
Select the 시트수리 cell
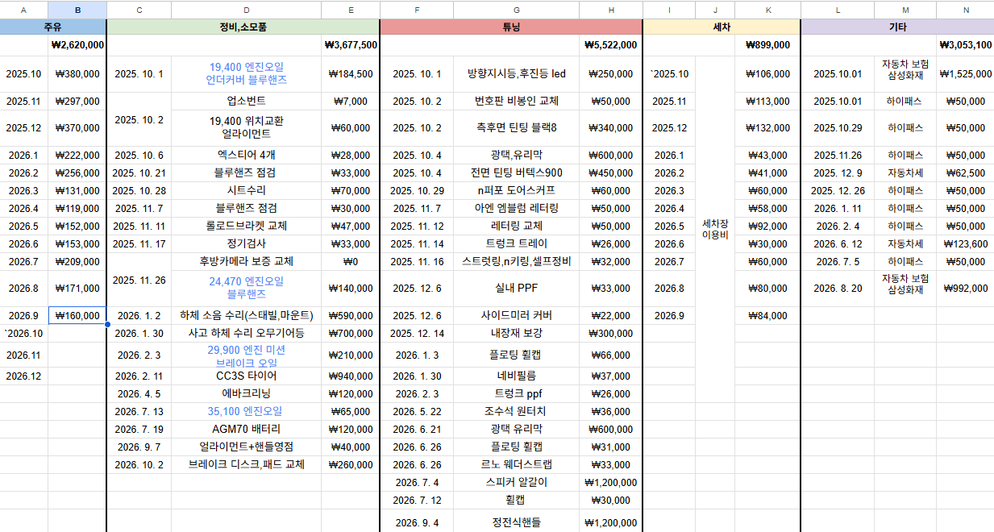246,190
